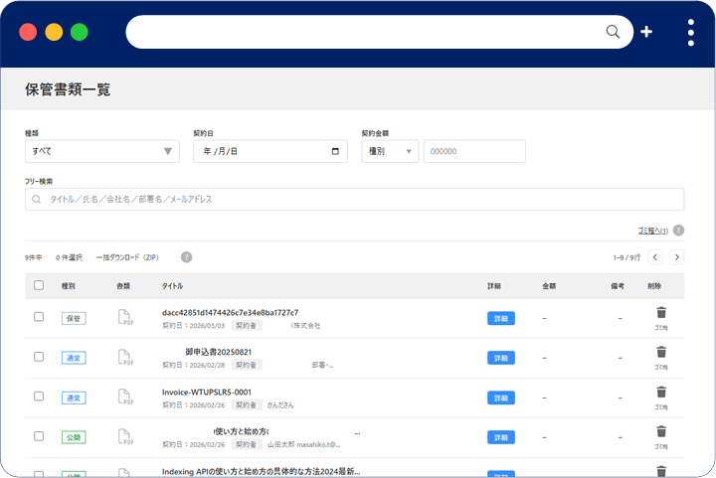Screen dimensions: 716x478
Task: Click the 種別 column header
Action: tap(68, 286)
